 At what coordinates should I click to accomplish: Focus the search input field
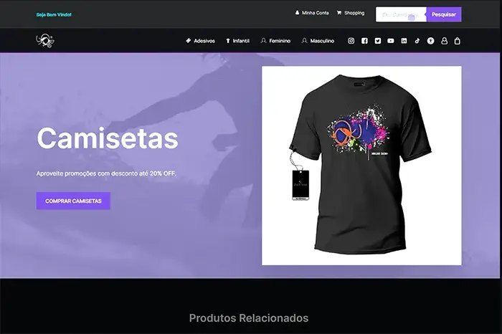point(401,14)
